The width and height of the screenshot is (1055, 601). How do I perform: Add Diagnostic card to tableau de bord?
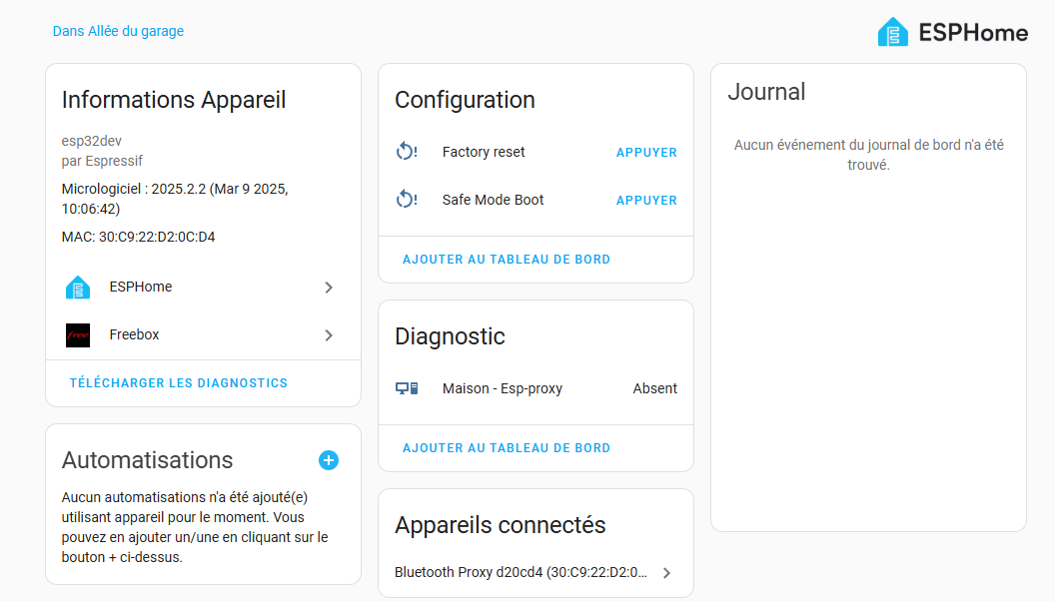[x=507, y=448]
